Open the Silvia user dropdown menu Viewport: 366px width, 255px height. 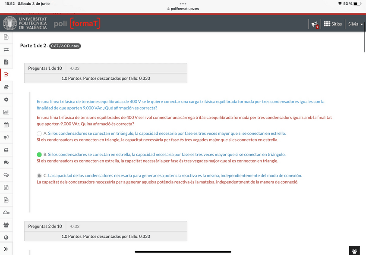click(x=355, y=24)
